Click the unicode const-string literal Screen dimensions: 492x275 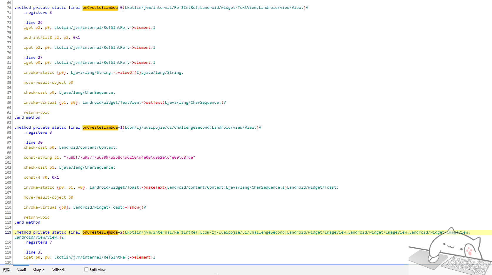coord(129,157)
